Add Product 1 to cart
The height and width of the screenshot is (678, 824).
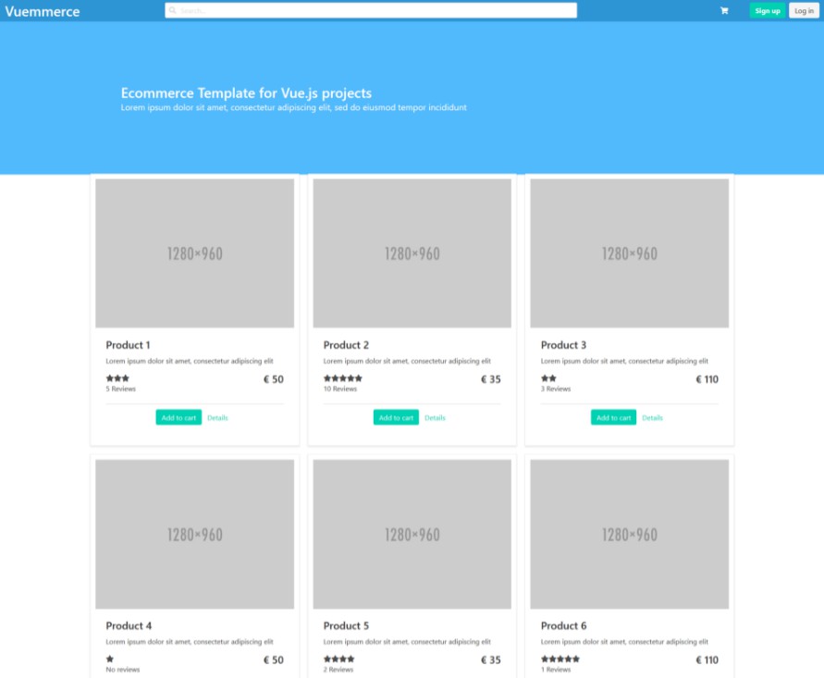178,417
